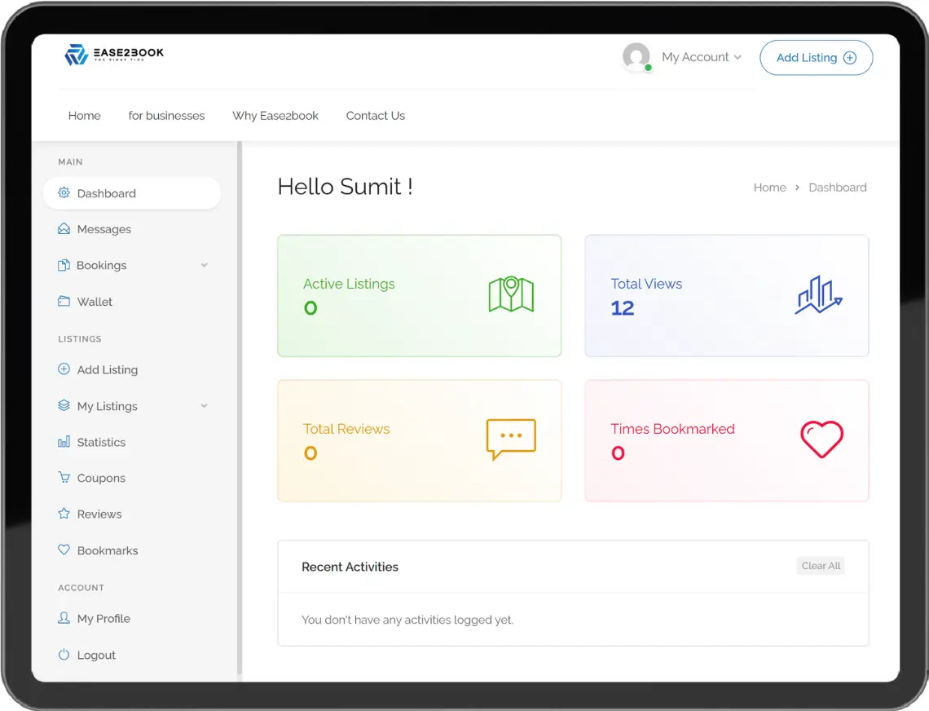Click the Total Reviews speech bubble icon
The width and height of the screenshot is (929, 711).
click(x=511, y=439)
